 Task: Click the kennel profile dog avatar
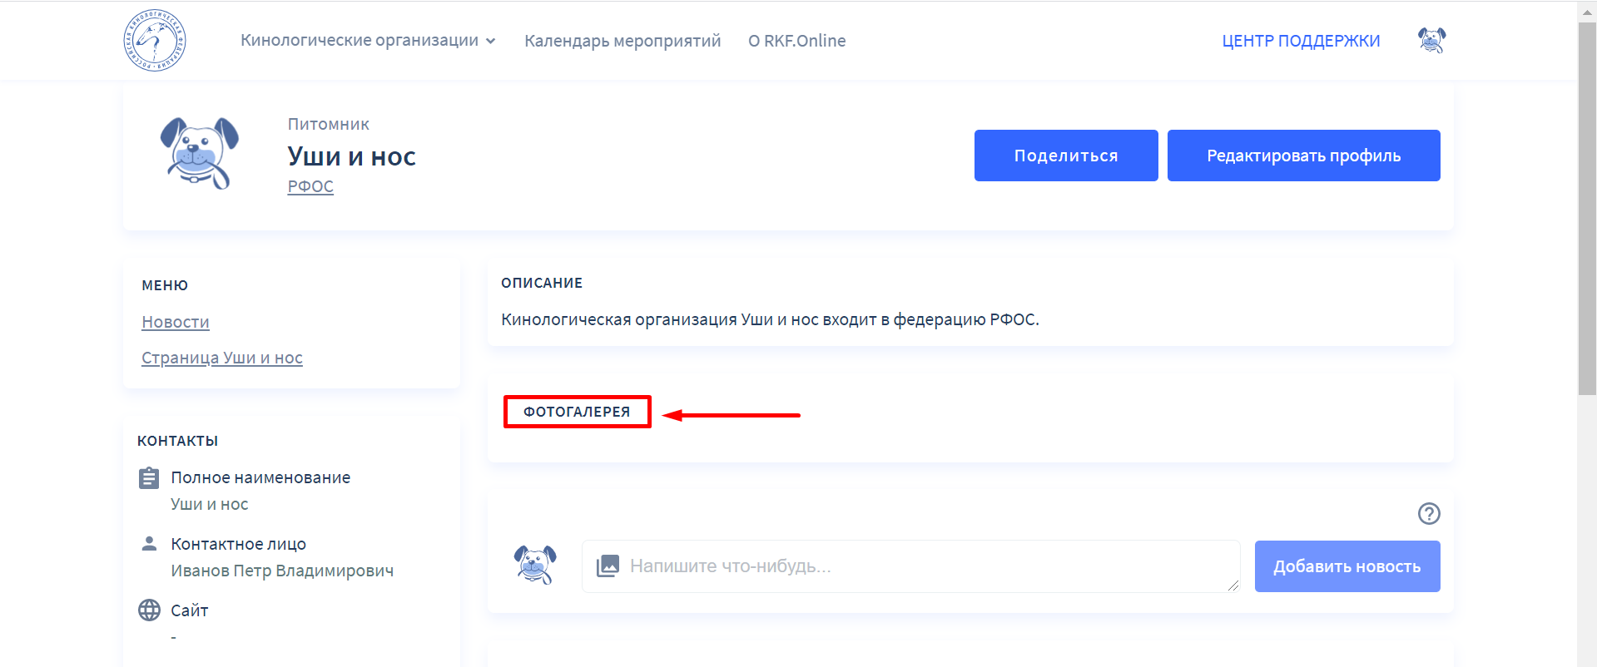(x=199, y=154)
